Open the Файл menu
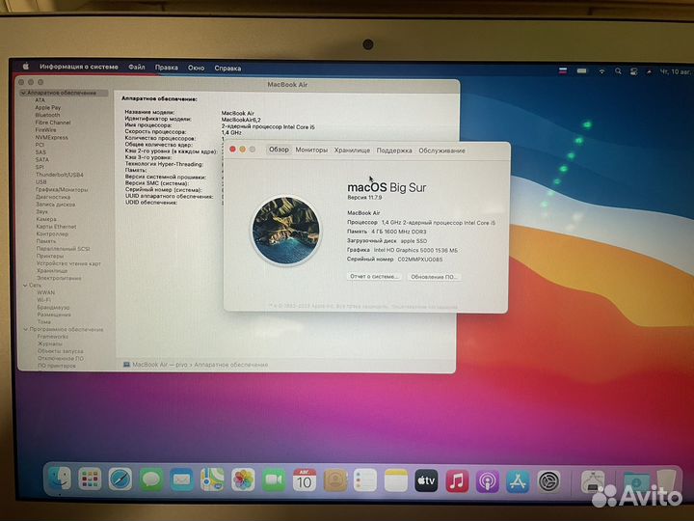Image resolution: width=694 pixels, height=521 pixels. click(137, 67)
